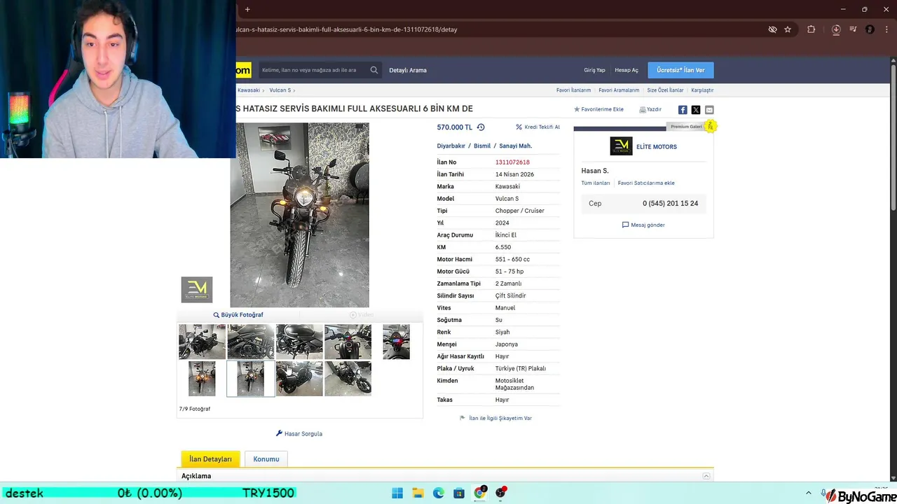This screenshot has height=504, width=897.
Task: Click Sanayi Mah. link
Action: point(516,146)
